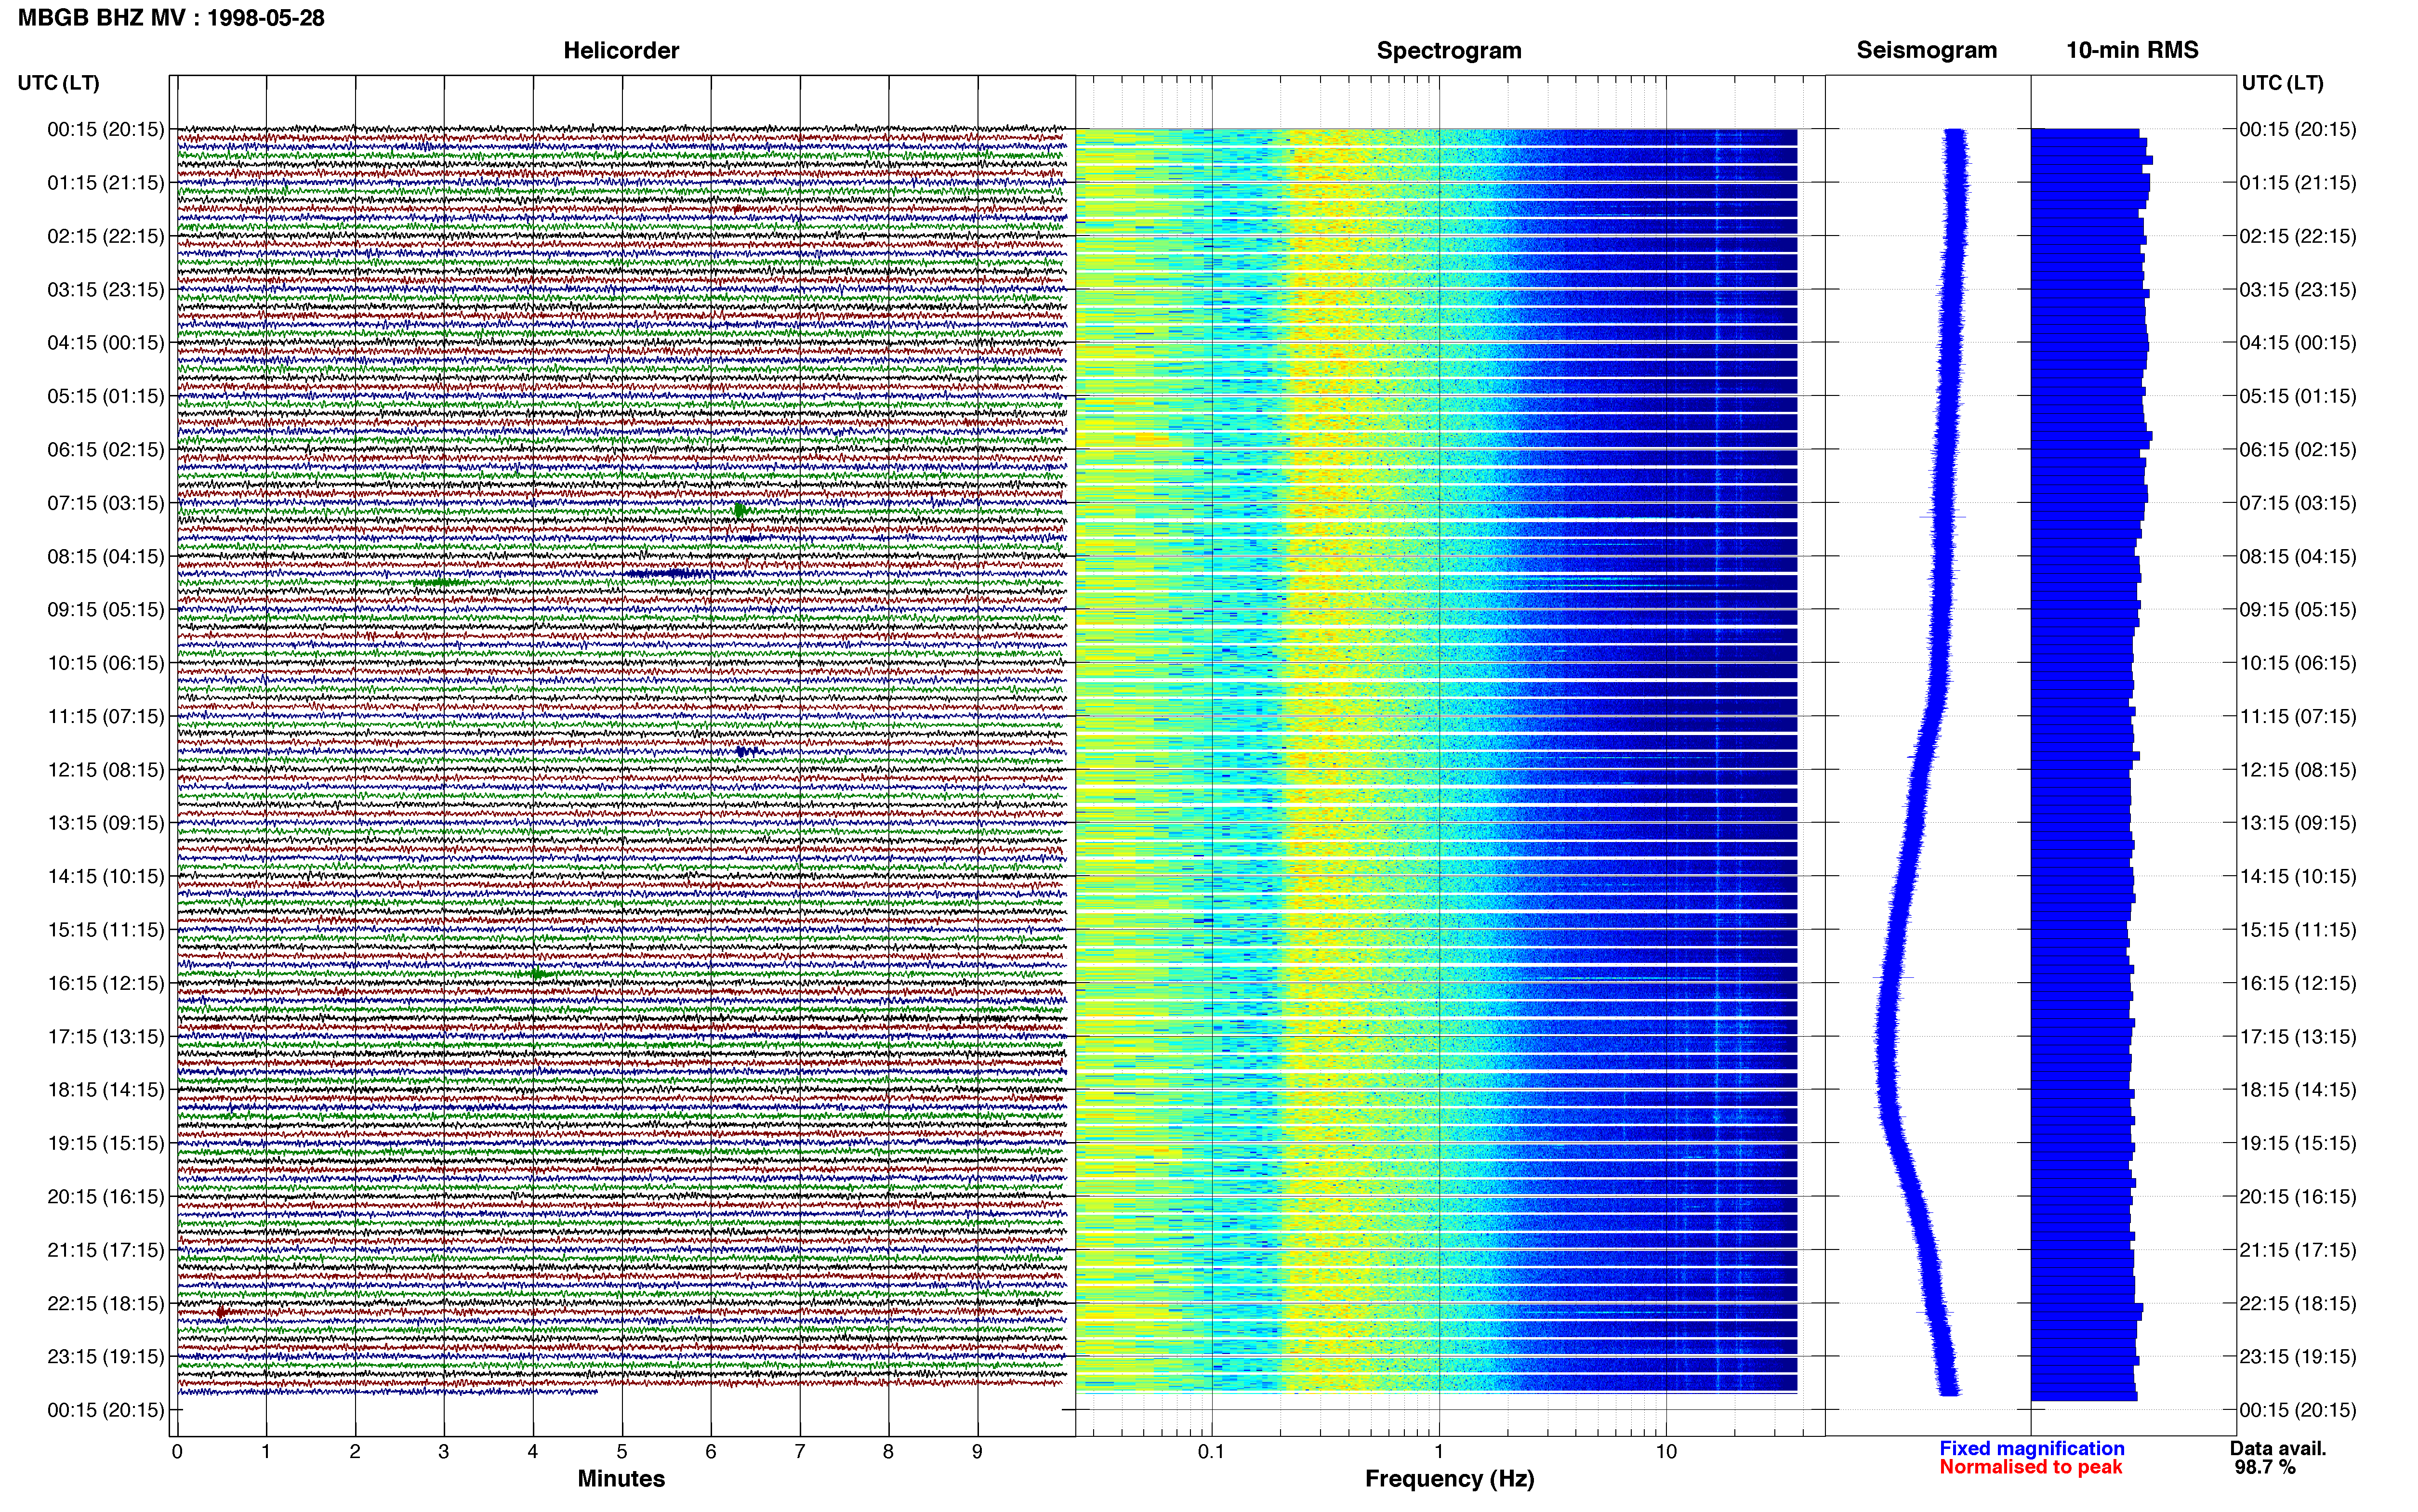The width and height of the screenshot is (2418, 1512).
Task: Click the 10 tick on frequency axis
Action: click(1666, 1452)
